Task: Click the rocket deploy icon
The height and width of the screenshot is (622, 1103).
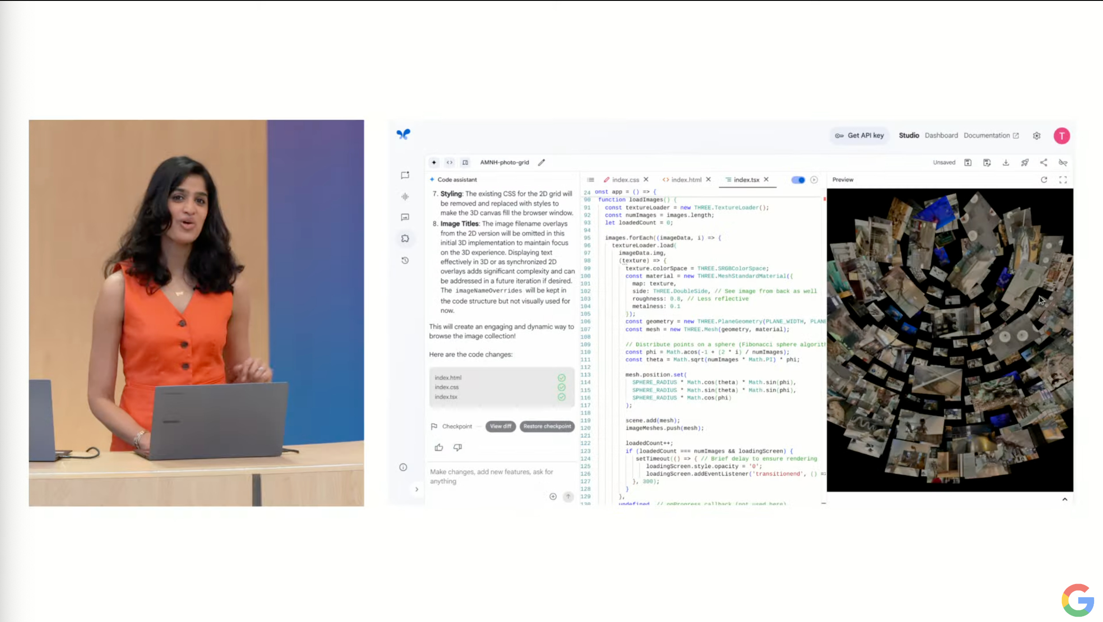Action: (1024, 162)
